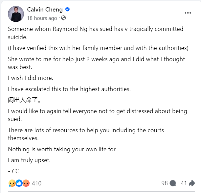Click the Chinese text line in post
The height and width of the screenshot is (193, 201).
[x=24, y=100]
